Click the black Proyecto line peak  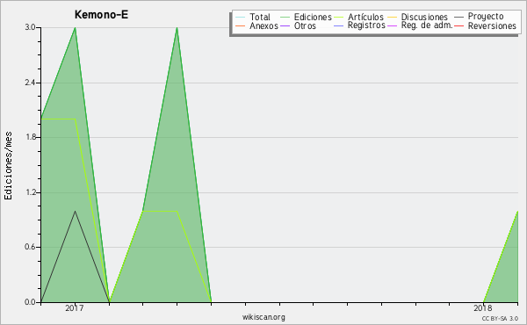75,211
